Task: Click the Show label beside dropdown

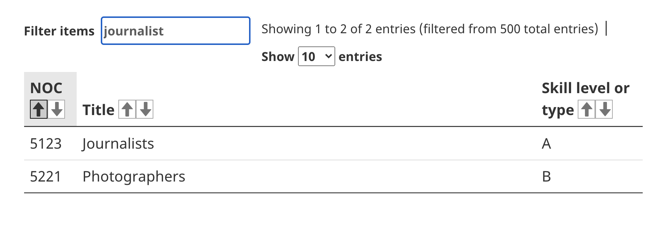Action: coord(278,57)
